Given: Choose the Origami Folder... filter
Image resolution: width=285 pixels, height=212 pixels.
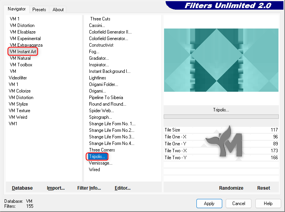Looking at the screenshot, I should tap(104, 84).
